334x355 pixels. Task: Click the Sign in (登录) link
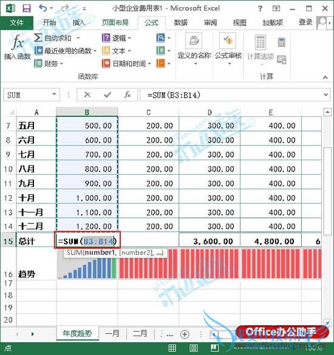[305, 22]
